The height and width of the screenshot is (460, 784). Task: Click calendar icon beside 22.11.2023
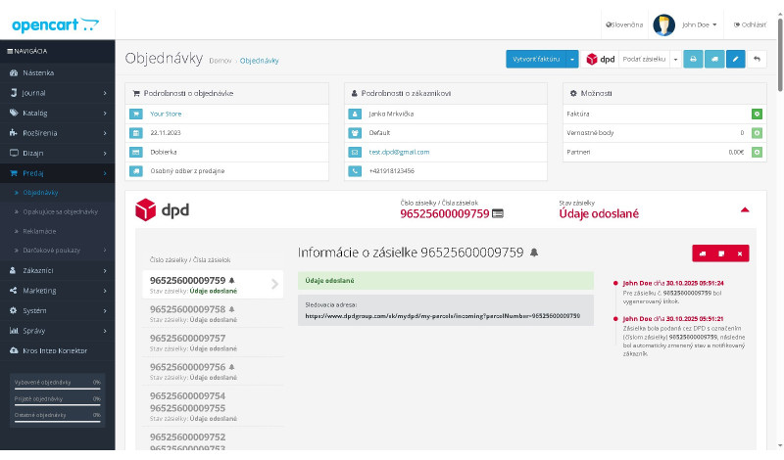point(136,133)
